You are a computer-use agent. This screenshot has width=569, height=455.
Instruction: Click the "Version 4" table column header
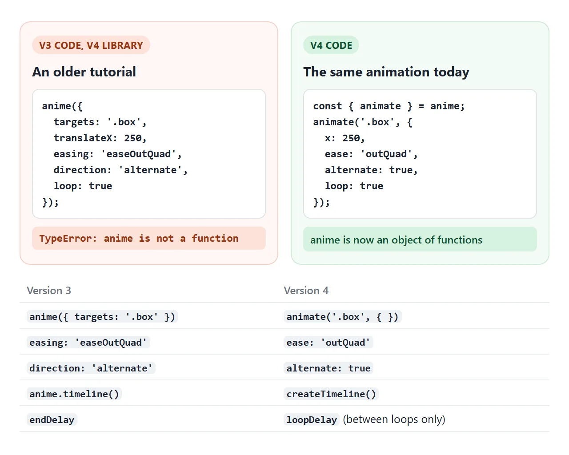306,291
